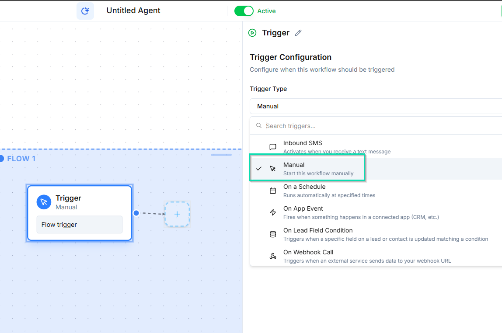The height and width of the screenshot is (333, 502).
Task: Click the pencil icon to rename Trigger
Action: 298,33
